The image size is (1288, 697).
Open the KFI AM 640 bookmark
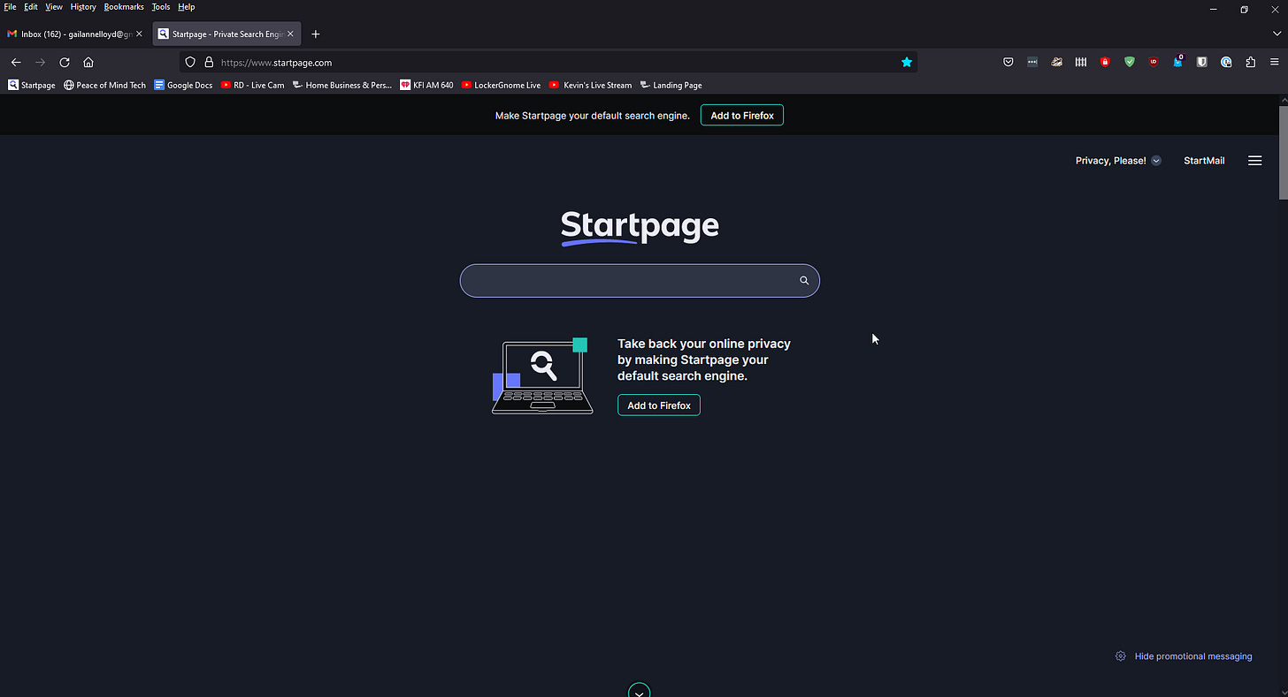[427, 86]
